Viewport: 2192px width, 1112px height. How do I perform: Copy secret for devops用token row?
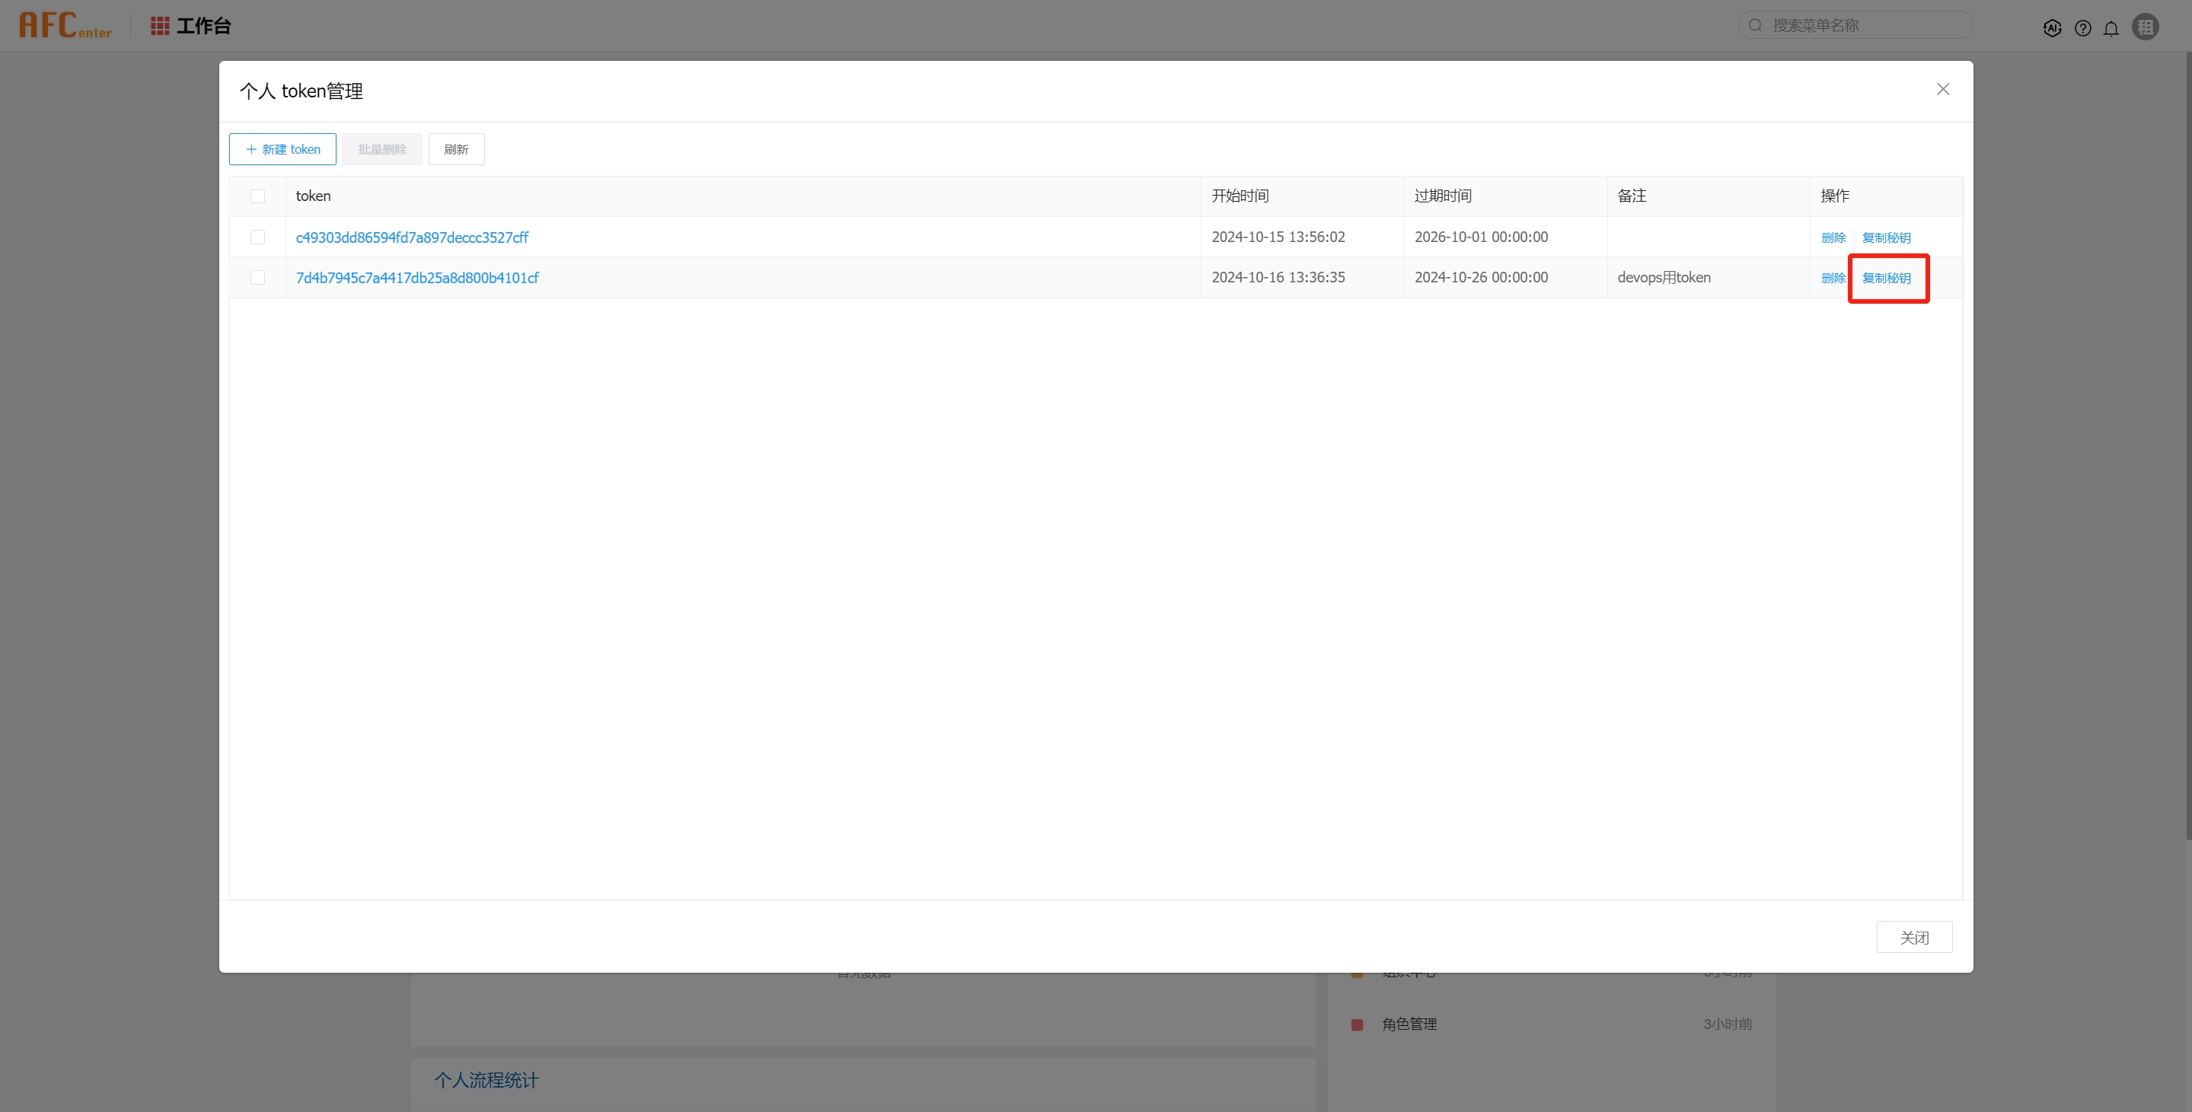[1887, 277]
